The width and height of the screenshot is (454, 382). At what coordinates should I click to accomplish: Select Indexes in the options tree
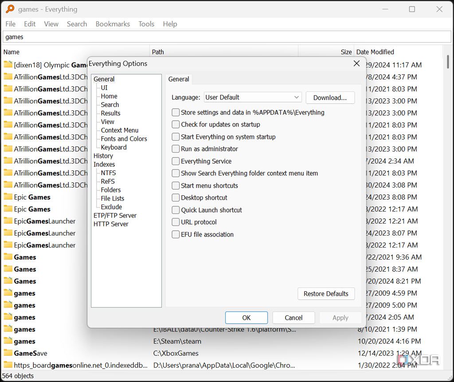[104, 164]
